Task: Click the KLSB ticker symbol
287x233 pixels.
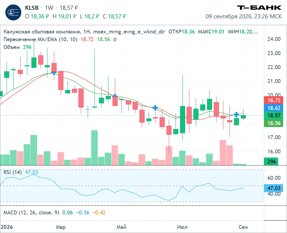Action: pos(32,8)
